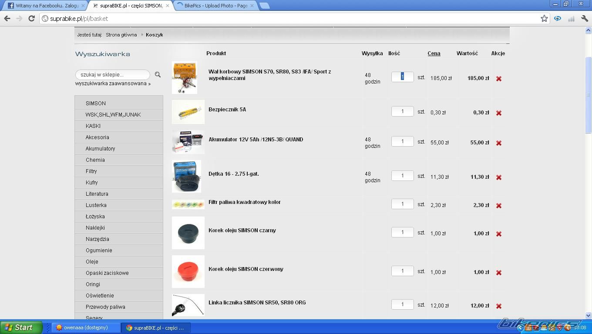This screenshot has width=592, height=334.
Task: Go back in browser
Action: (x=7, y=18)
